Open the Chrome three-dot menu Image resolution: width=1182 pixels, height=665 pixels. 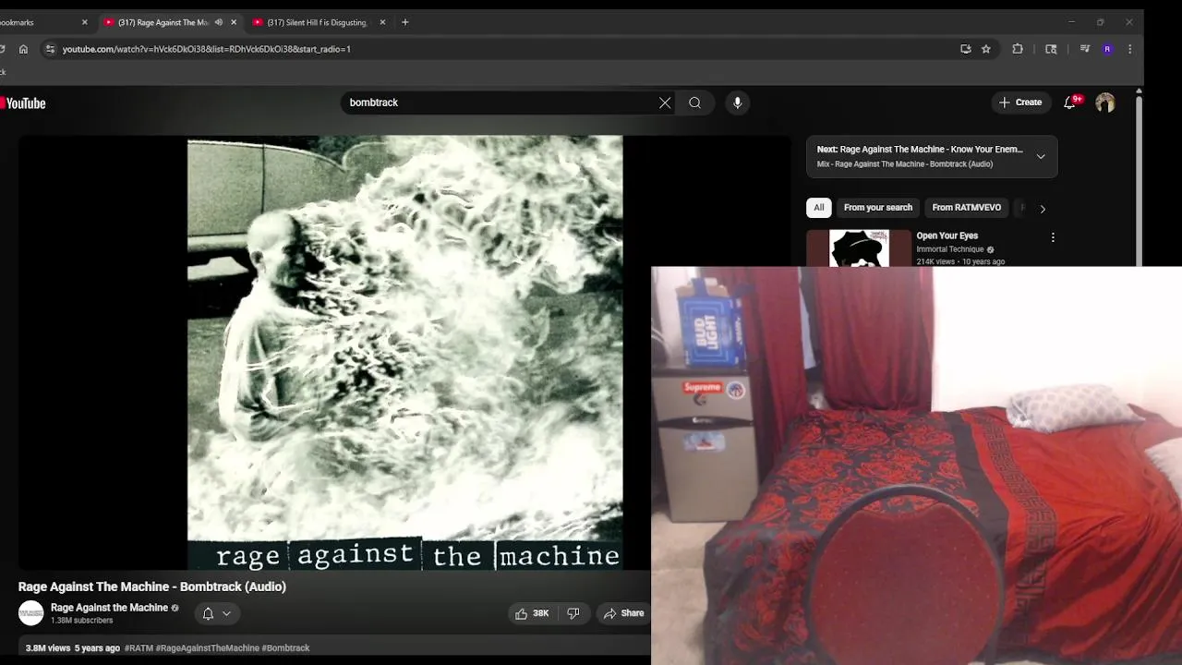click(x=1129, y=49)
